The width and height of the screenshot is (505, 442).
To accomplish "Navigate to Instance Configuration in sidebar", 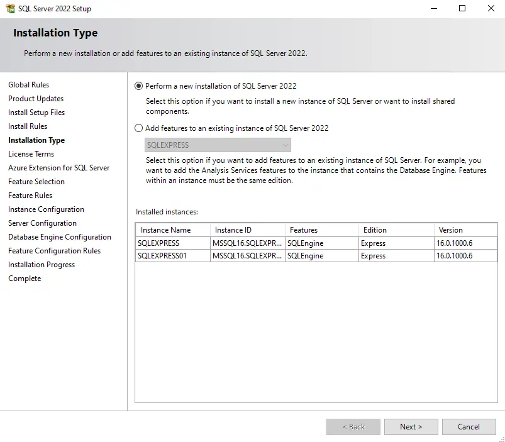I will click(x=45, y=209).
